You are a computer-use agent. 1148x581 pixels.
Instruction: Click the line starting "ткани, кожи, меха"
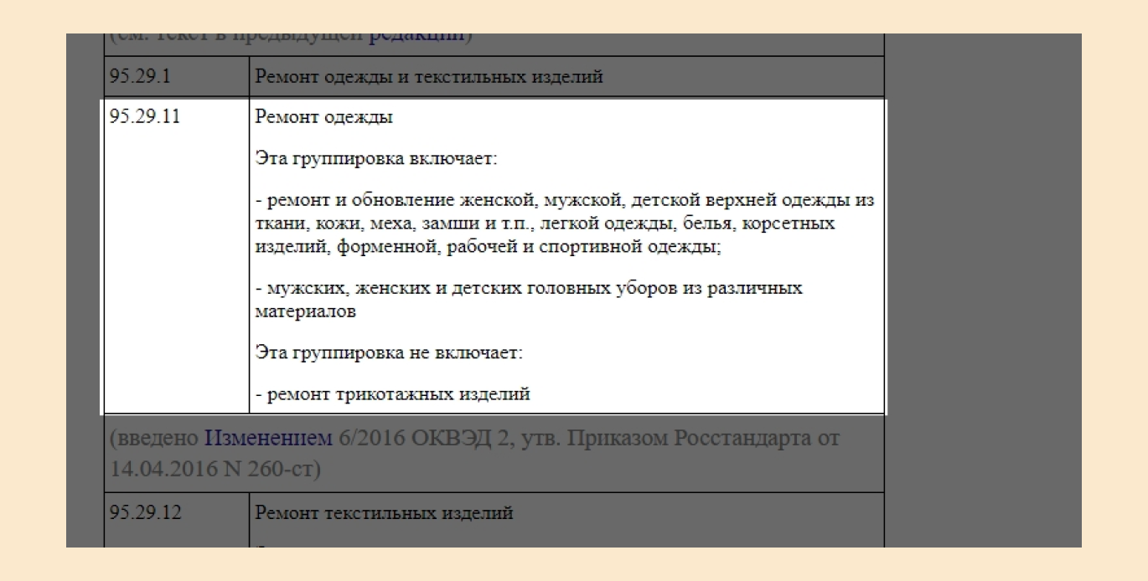(545, 224)
